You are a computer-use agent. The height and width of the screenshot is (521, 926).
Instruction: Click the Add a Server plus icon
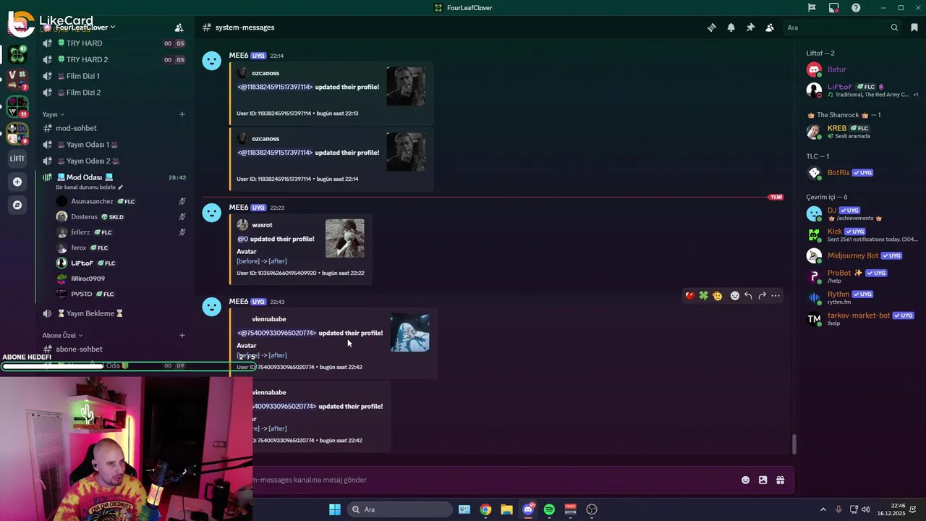click(17, 182)
